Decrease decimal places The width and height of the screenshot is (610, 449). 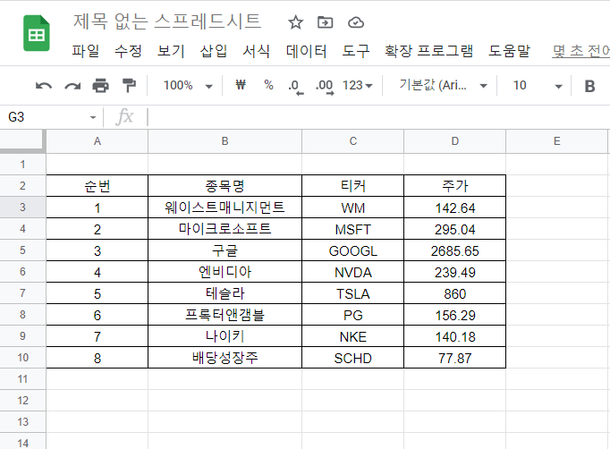tap(296, 87)
